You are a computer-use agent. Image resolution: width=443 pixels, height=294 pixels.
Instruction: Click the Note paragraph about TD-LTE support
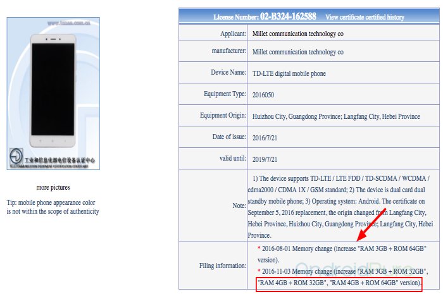(340, 207)
